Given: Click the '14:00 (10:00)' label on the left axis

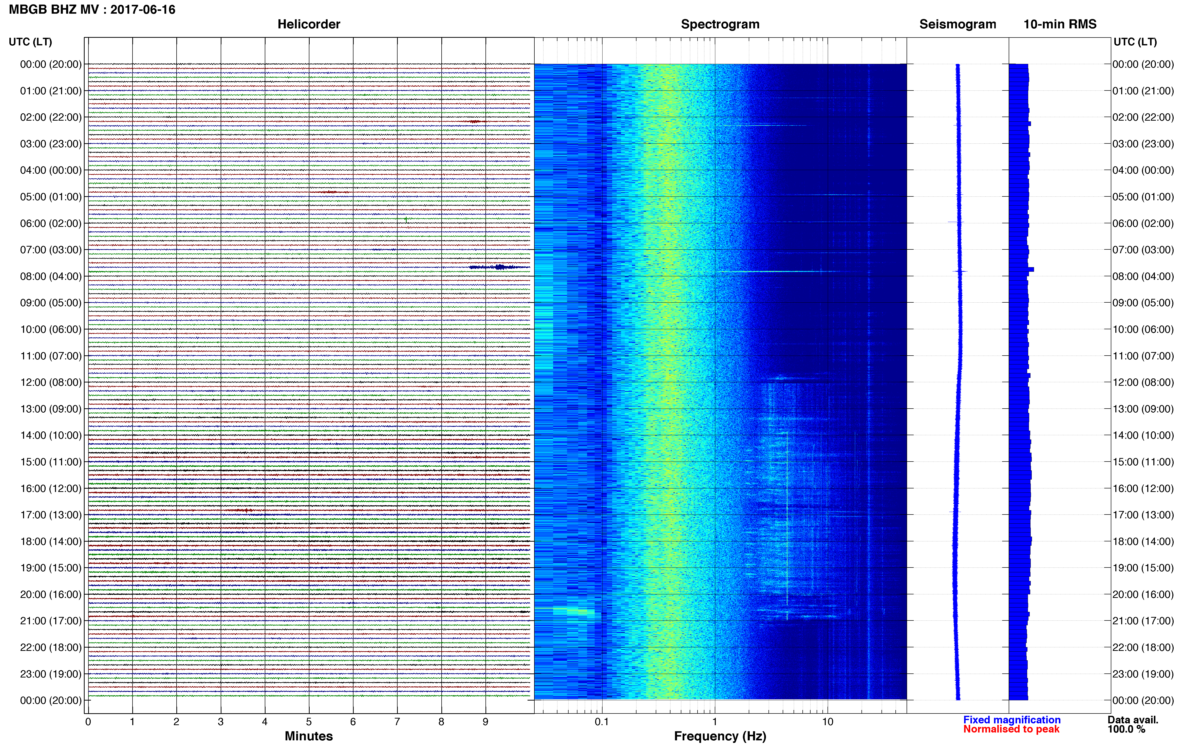Looking at the screenshot, I should (51, 436).
